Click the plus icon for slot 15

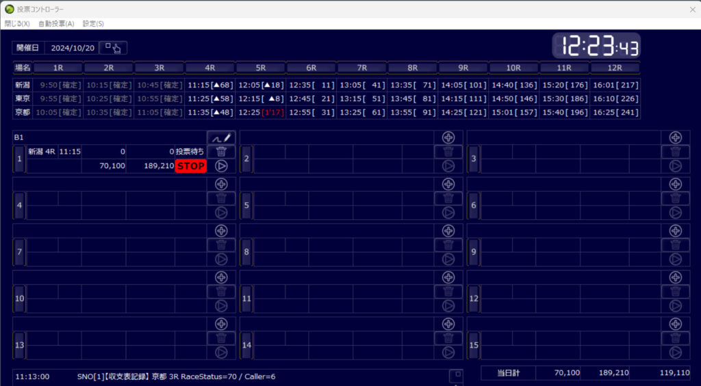[675, 324]
